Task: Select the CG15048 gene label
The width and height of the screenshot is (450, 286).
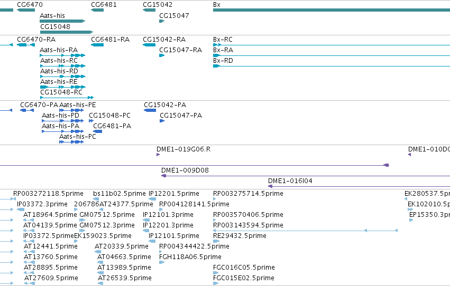Action: click(x=55, y=26)
